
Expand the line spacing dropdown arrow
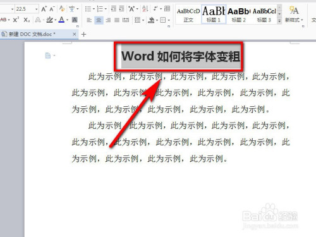tap(143, 20)
